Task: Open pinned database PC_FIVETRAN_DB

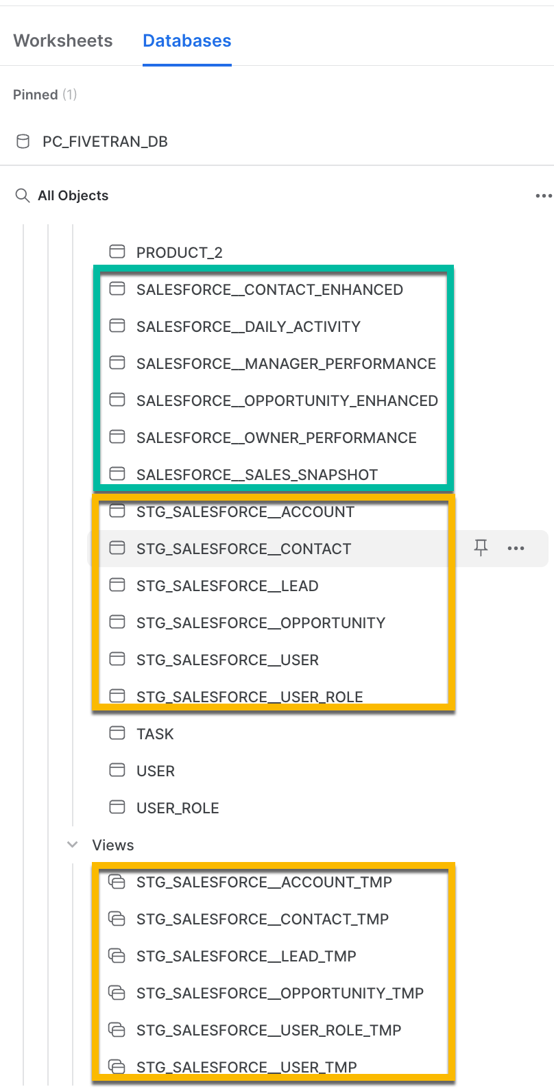Action: click(105, 142)
